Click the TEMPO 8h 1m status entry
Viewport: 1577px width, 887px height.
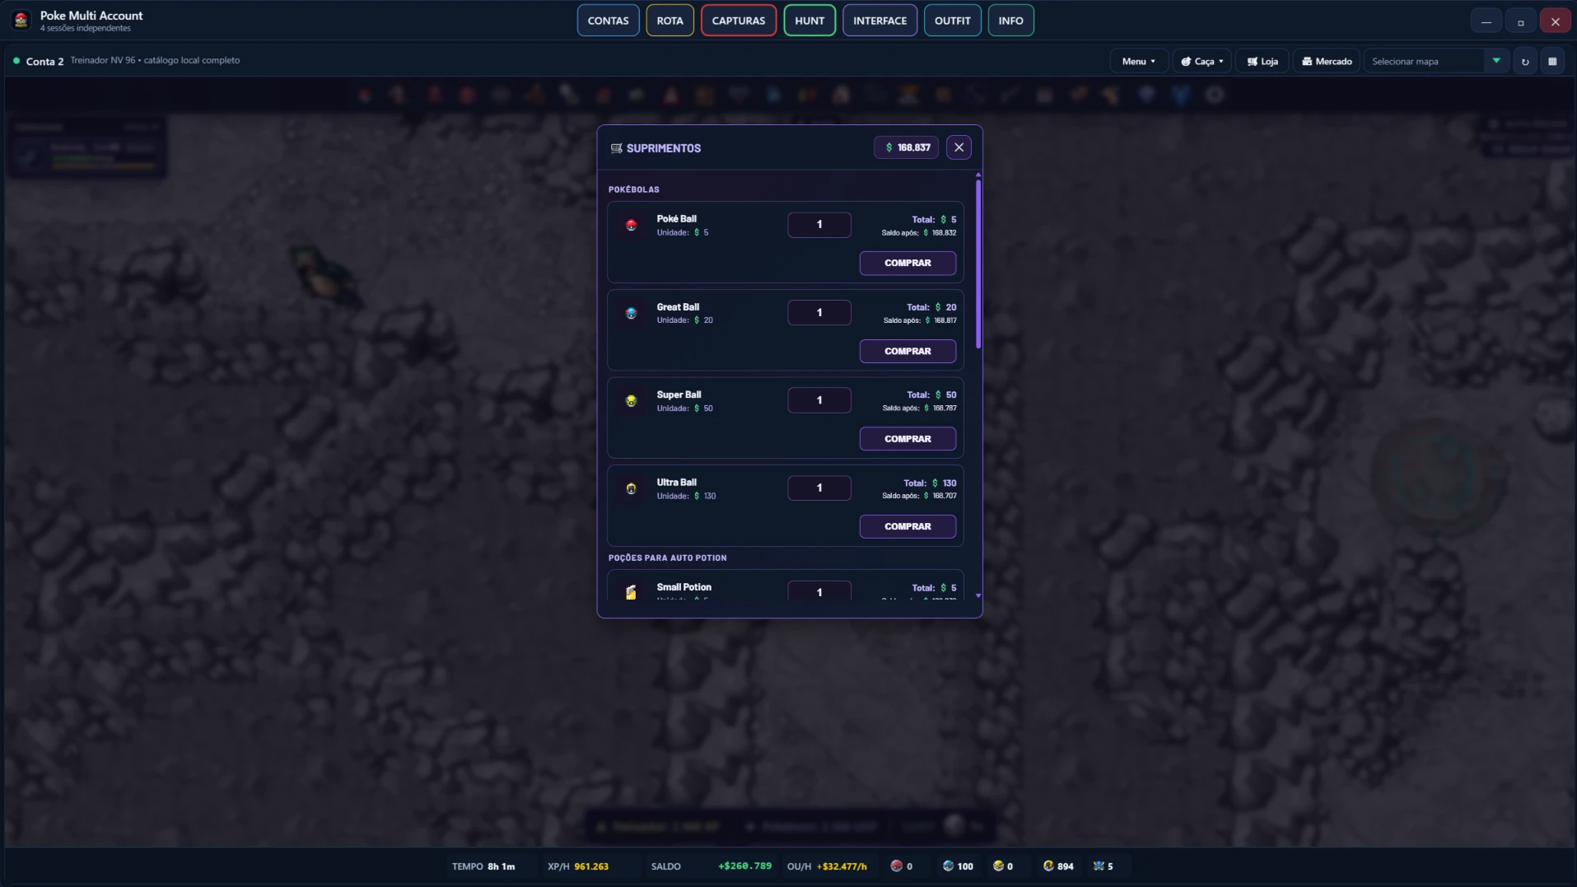tap(483, 866)
